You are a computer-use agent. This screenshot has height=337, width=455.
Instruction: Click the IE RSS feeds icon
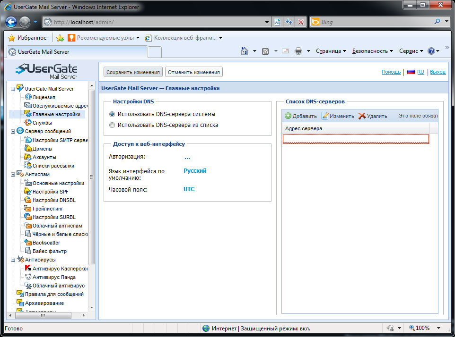[x=265, y=51]
